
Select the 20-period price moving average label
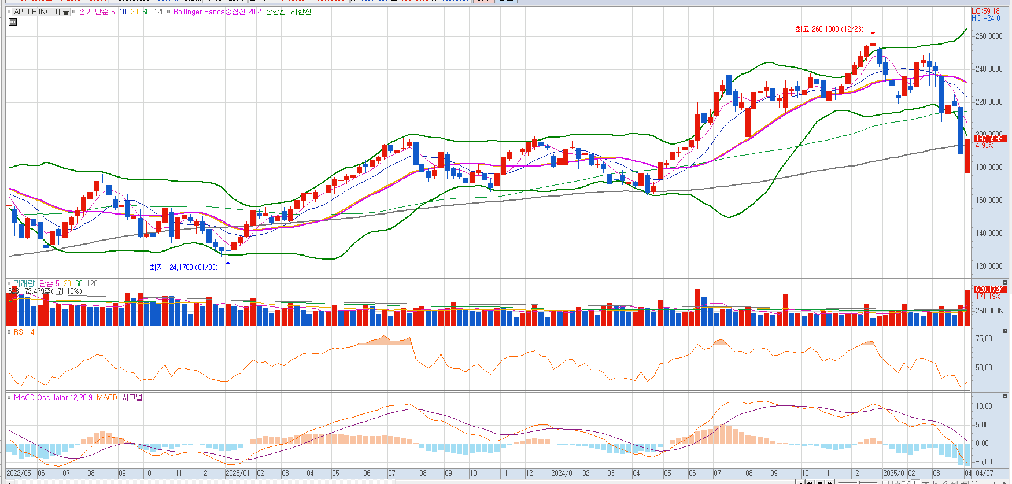(x=134, y=12)
